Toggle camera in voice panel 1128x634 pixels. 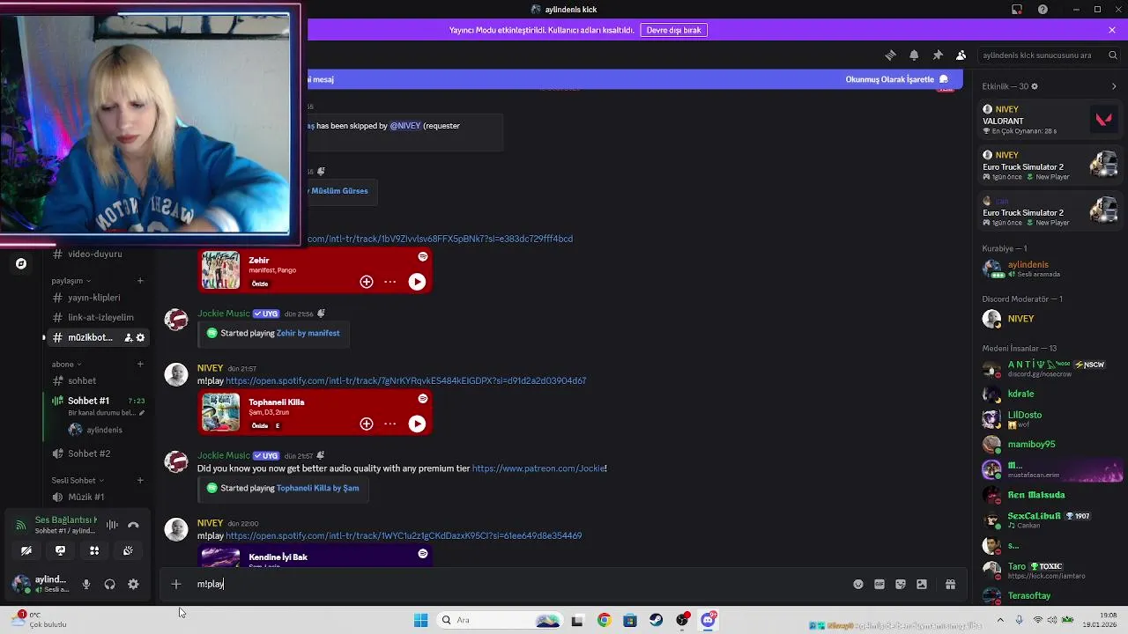click(x=26, y=550)
